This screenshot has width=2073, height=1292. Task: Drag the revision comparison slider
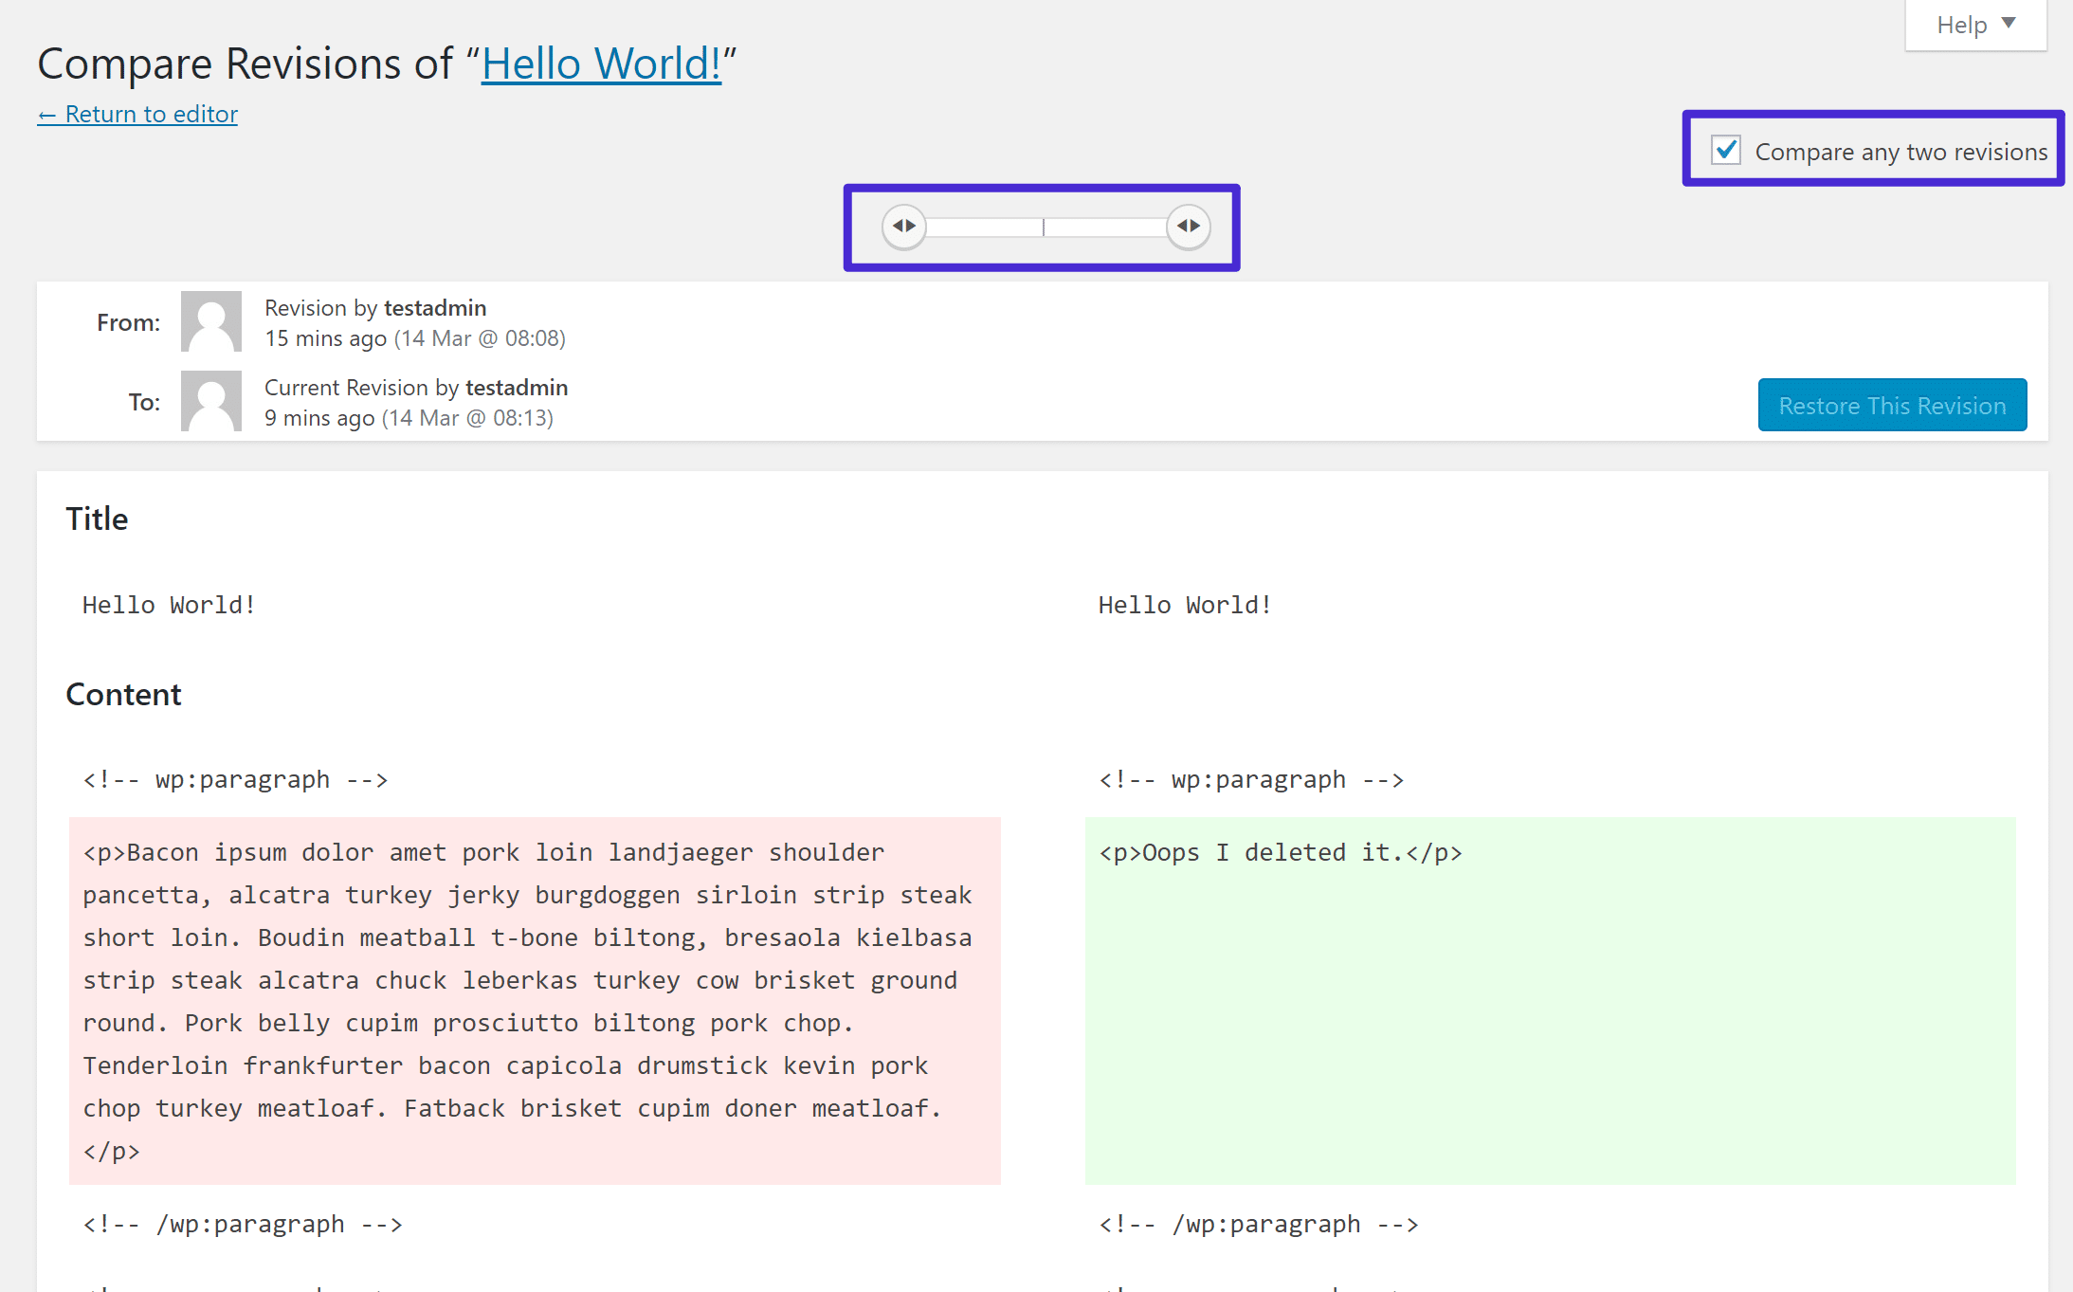click(1042, 225)
